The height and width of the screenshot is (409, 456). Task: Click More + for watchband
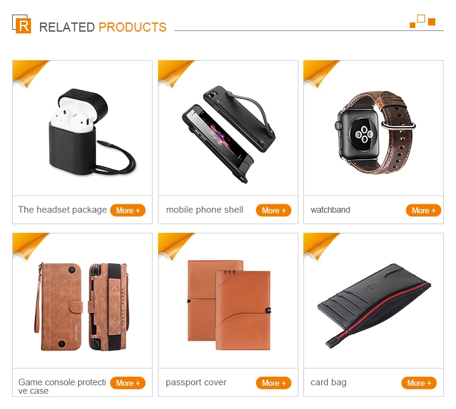click(x=423, y=210)
